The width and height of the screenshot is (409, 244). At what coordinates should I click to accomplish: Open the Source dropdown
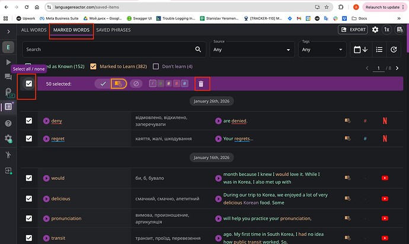[x=250, y=50]
